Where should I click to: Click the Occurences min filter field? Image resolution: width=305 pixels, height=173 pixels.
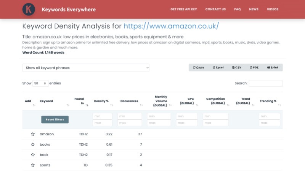click(x=130, y=116)
